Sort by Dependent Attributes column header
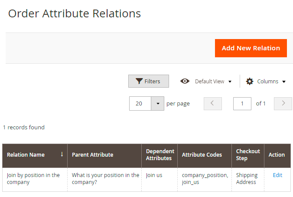The width and height of the screenshot is (293, 197). (160, 155)
